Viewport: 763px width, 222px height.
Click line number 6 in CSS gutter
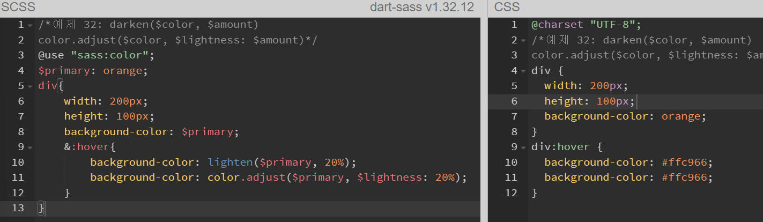514,101
